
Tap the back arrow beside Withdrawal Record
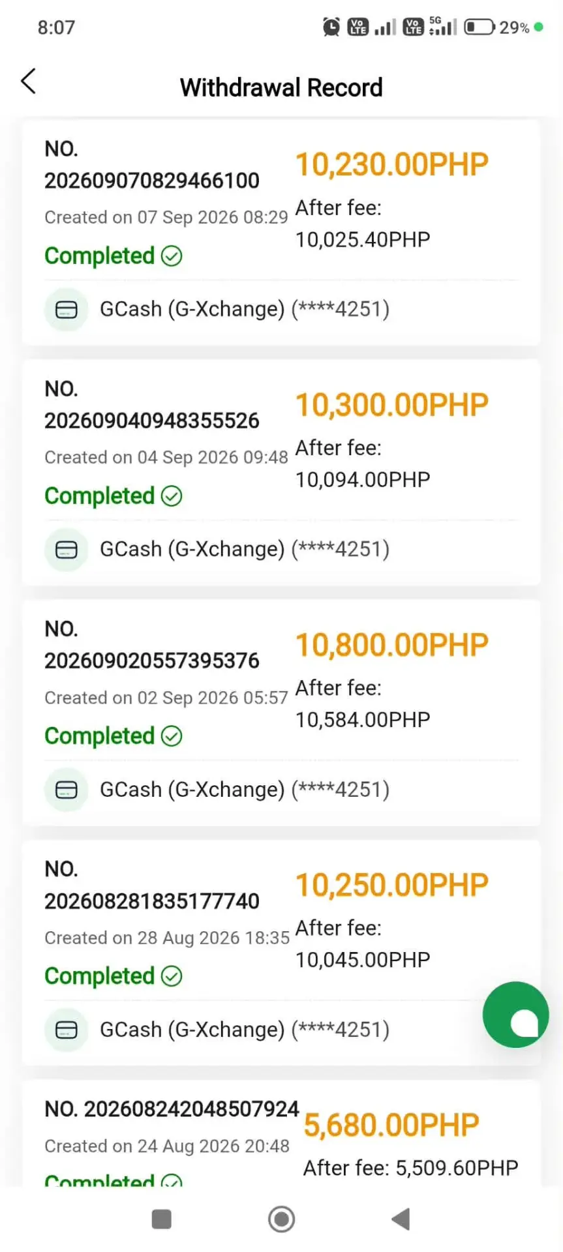tap(29, 82)
